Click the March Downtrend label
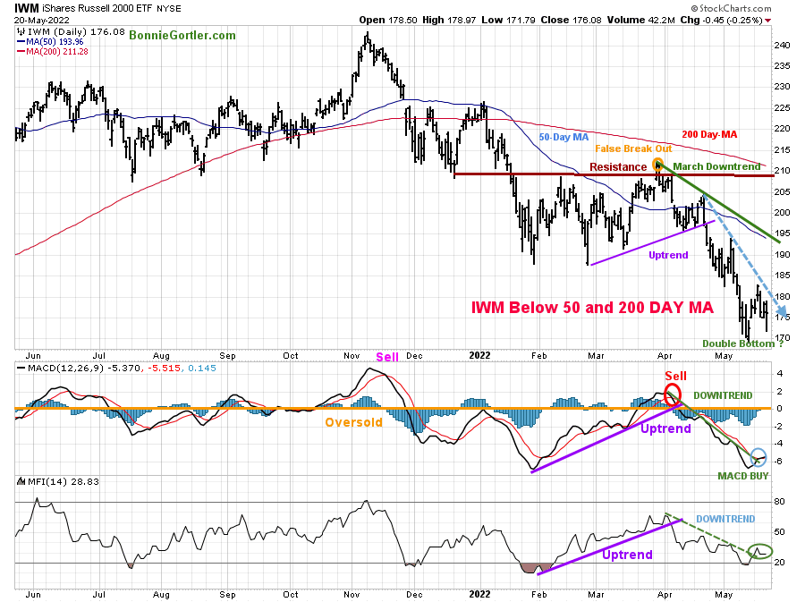805x602 pixels. point(716,166)
